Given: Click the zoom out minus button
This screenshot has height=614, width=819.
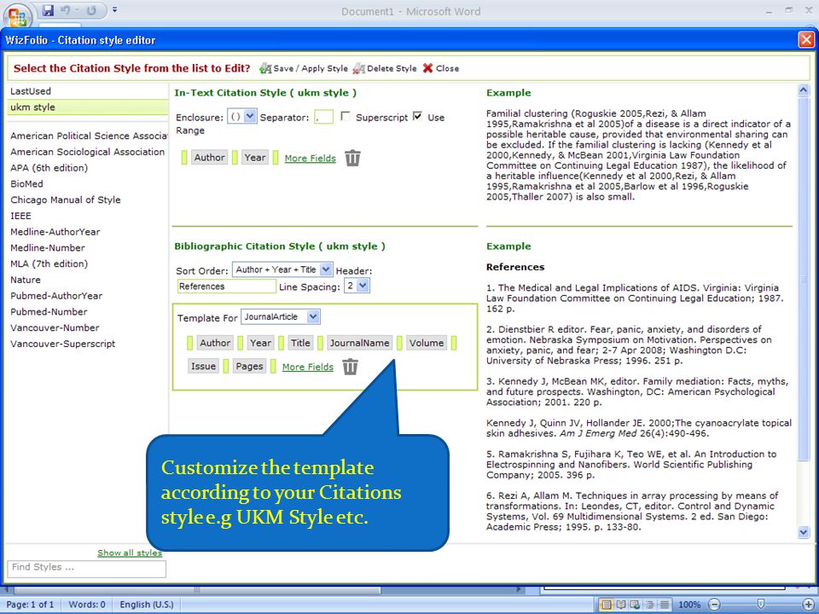Looking at the screenshot, I should 714,605.
